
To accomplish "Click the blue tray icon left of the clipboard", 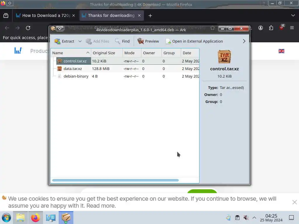I will 228,218.
